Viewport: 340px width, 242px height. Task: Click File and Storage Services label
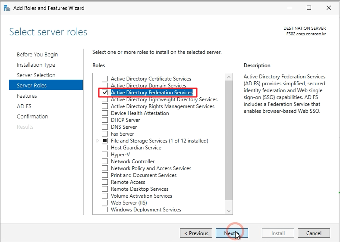pos(159,141)
